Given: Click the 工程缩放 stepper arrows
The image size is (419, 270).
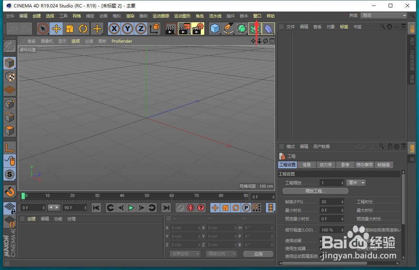Looking at the screenshot, I should (342, 183).
